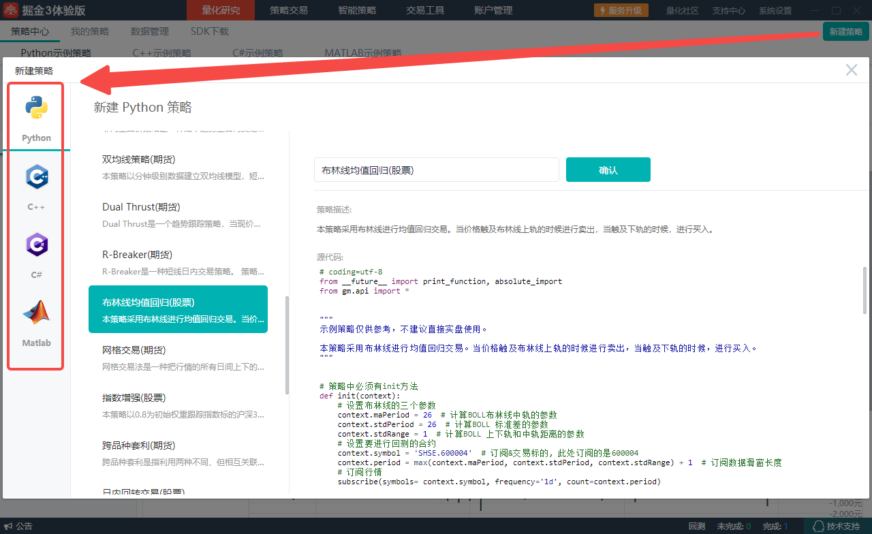Click the 新建策略 button
The width and height of the screenshot is (872, 534).
pos(845,31)
